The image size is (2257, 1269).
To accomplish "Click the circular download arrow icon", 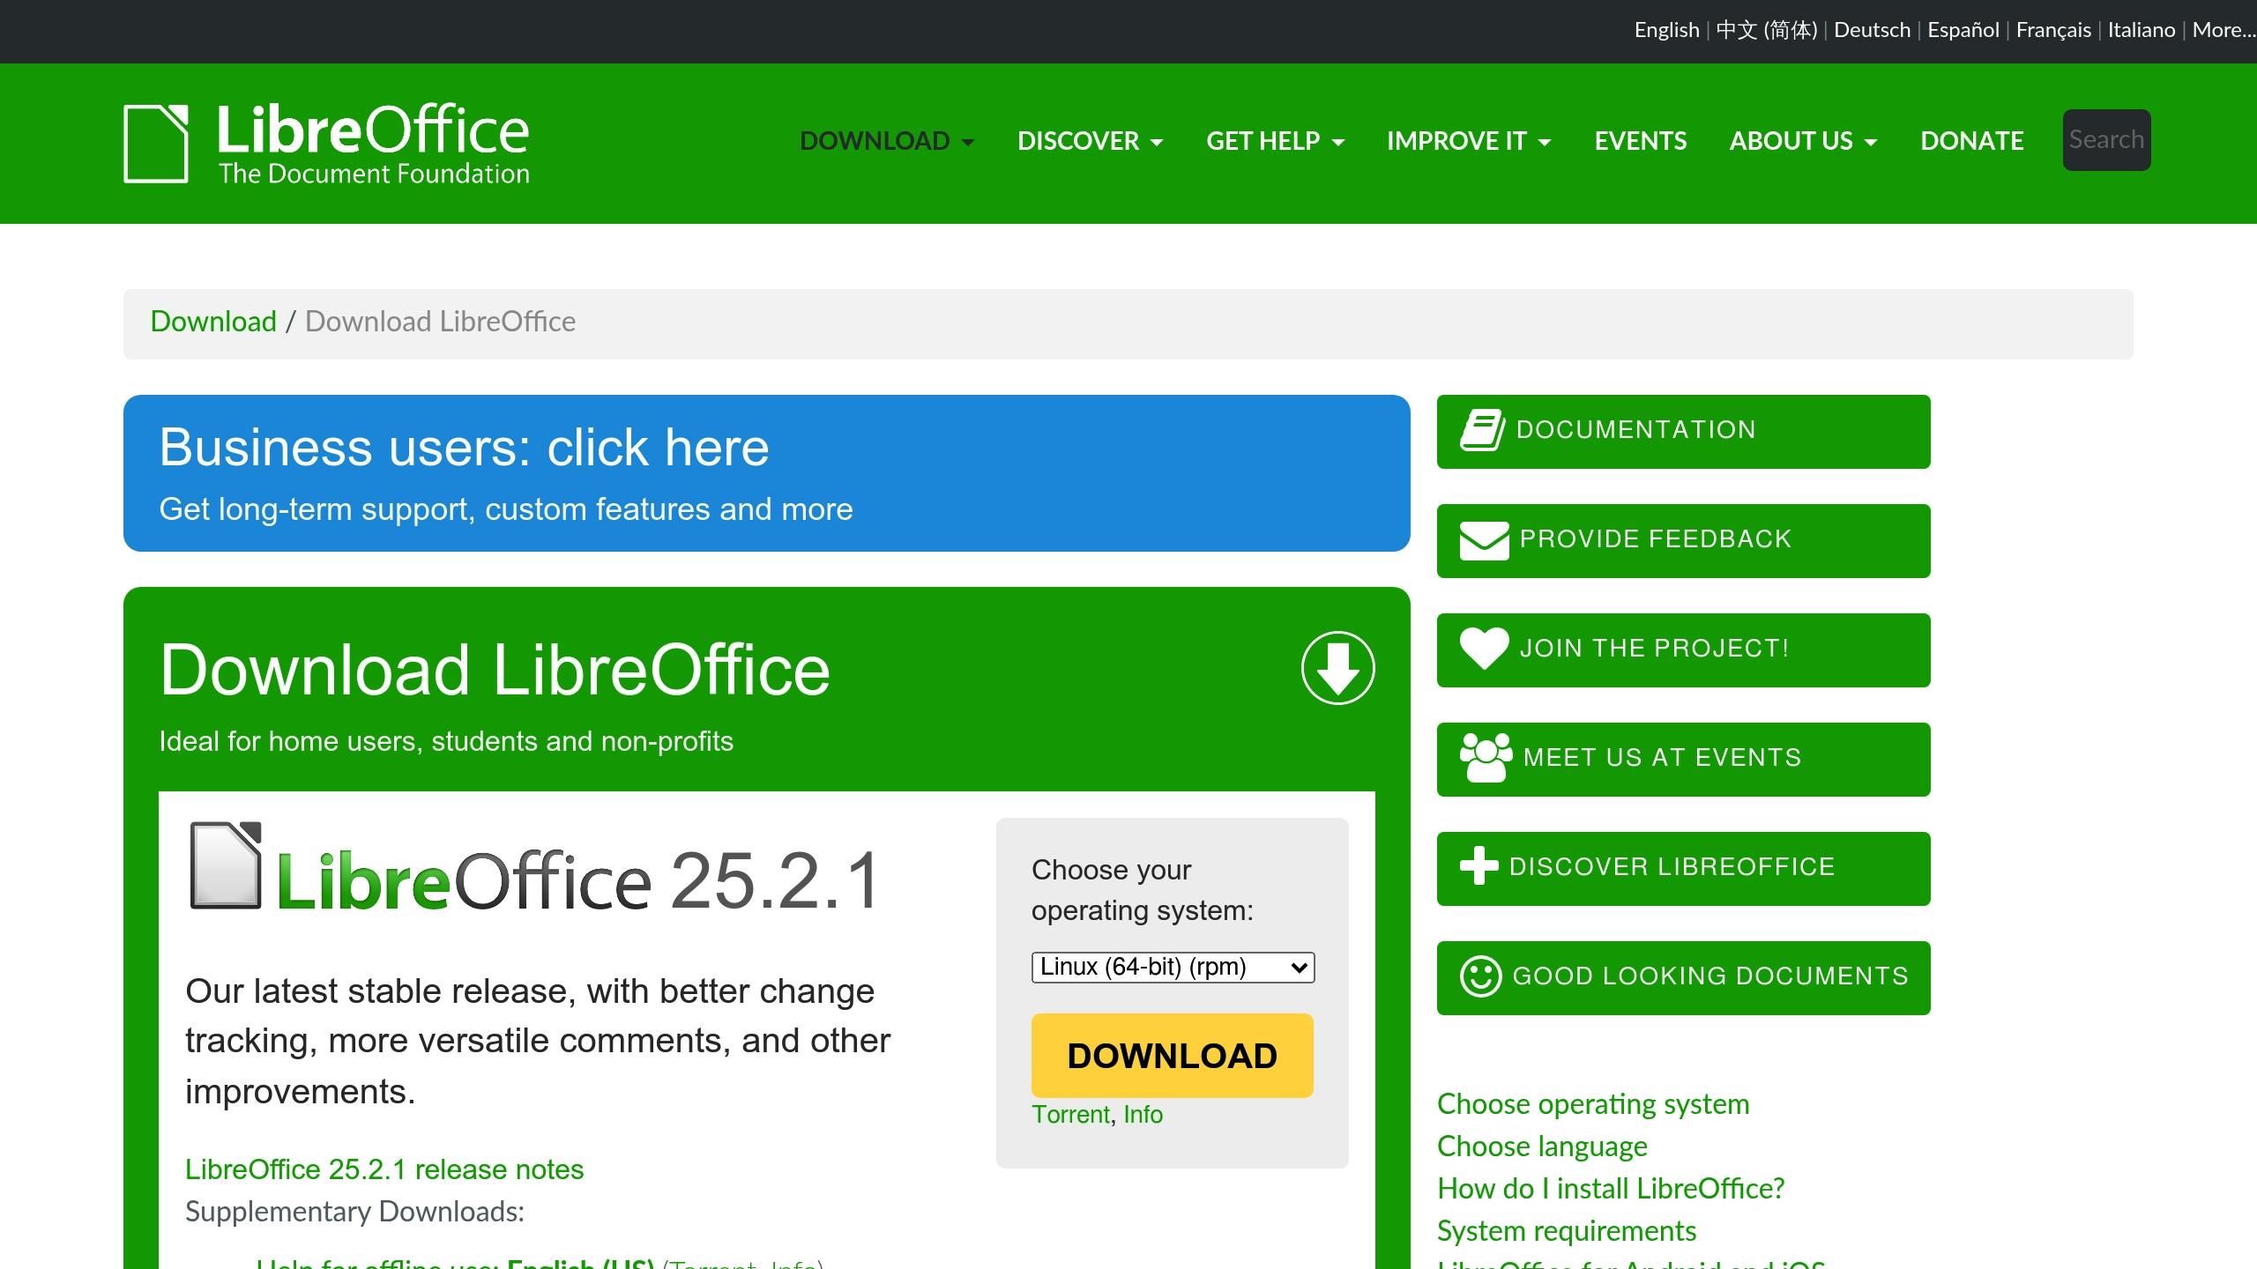I will click(1337, 668).
